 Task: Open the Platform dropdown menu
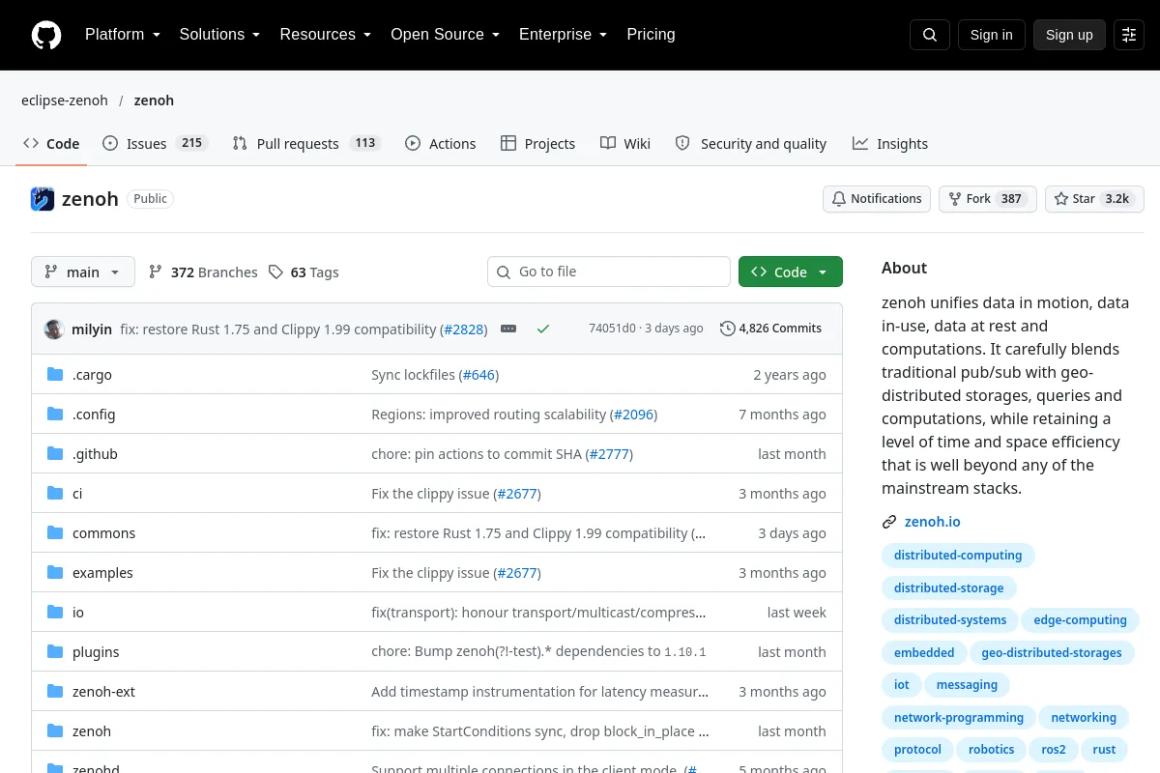coord(122,35)
